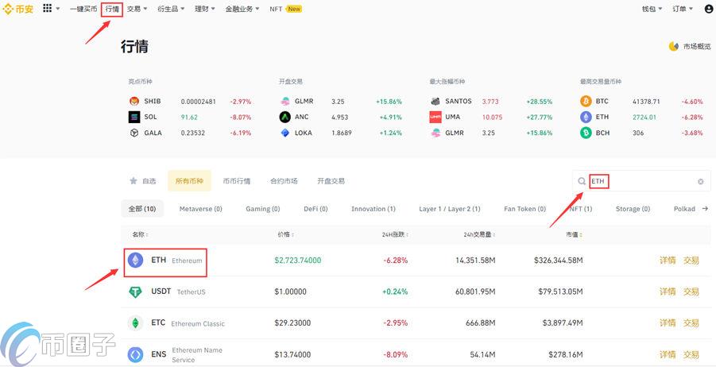The width and height of the screenshot is (716, 367).
Task: Click GLMR under 开盘交易 list
Action: click(x=304, y=102)
